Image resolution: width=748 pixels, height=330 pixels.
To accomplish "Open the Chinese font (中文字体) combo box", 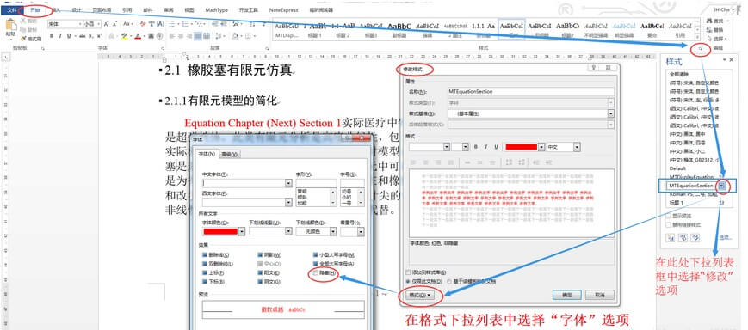I will click(x=247, y=183).
